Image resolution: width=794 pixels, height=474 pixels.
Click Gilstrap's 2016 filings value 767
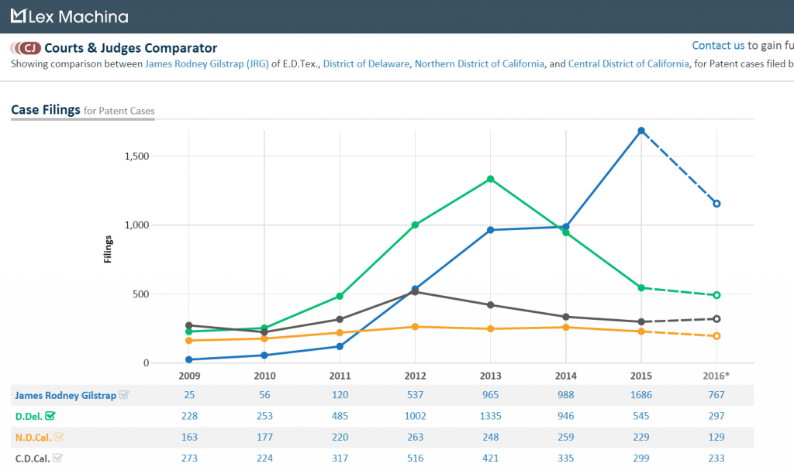(x=716, y=394)
